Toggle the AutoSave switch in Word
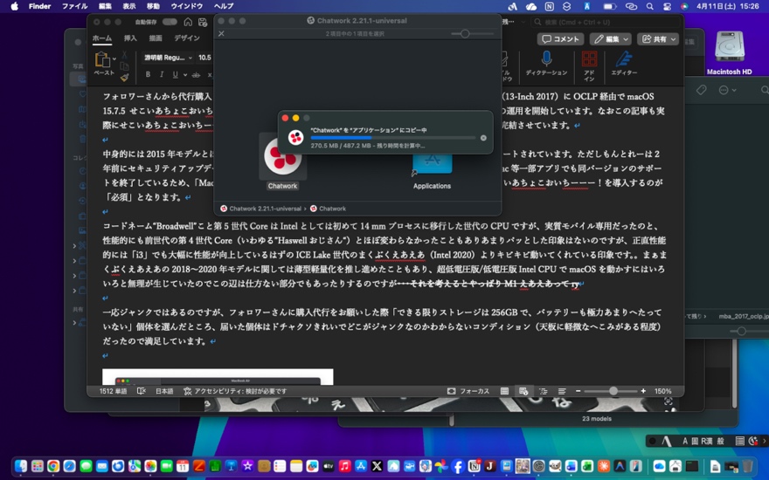The image size is (769, 480). pos(169,22)
